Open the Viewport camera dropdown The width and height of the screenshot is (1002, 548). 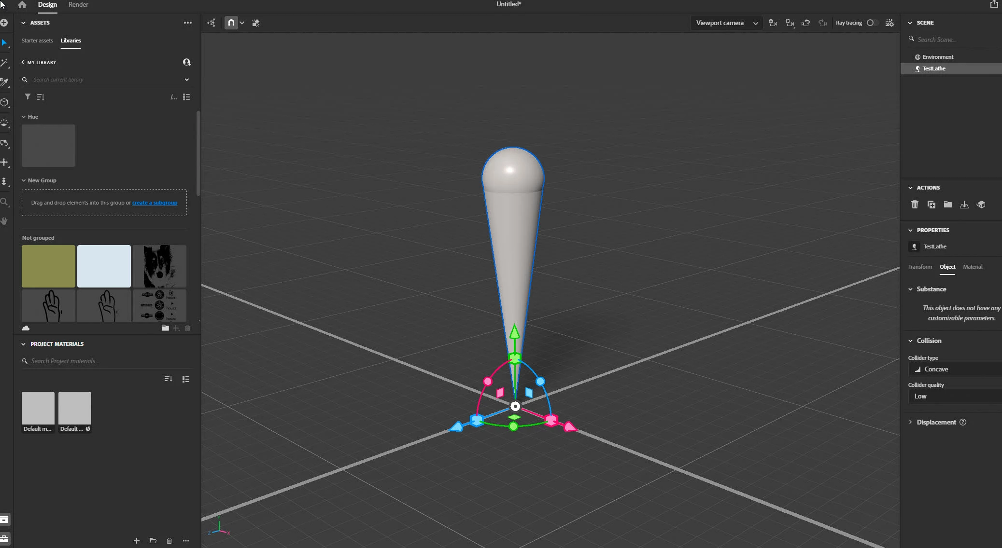coord(726,23)
